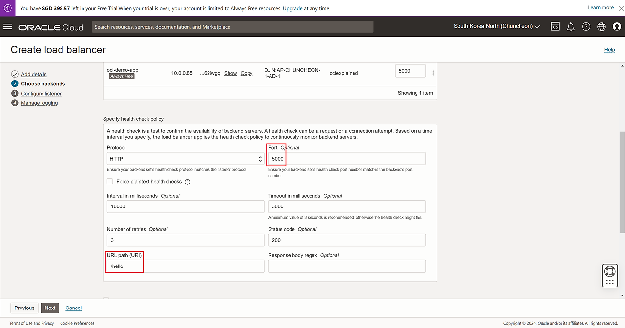
Task: Click the help question mark icon
Action: [586, 27]
